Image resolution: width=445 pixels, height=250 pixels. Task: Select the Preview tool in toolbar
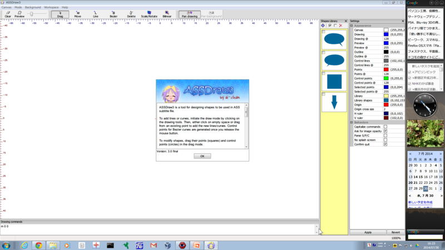point(19,14)
